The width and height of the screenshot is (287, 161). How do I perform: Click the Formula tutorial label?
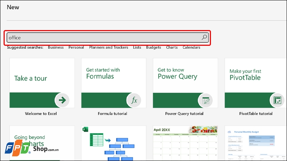point(112,113)
